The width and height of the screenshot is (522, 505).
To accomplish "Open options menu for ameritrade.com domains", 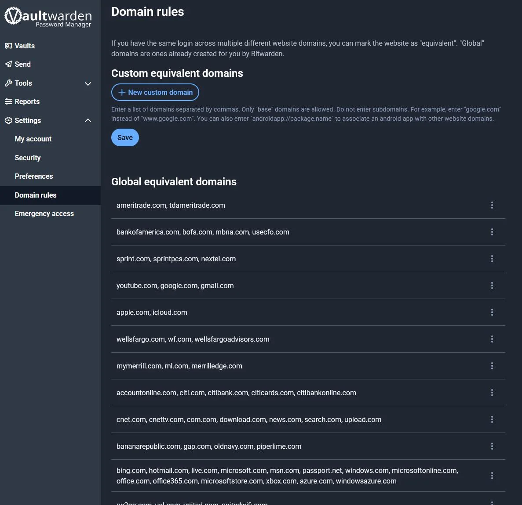I will click(492, 205).
